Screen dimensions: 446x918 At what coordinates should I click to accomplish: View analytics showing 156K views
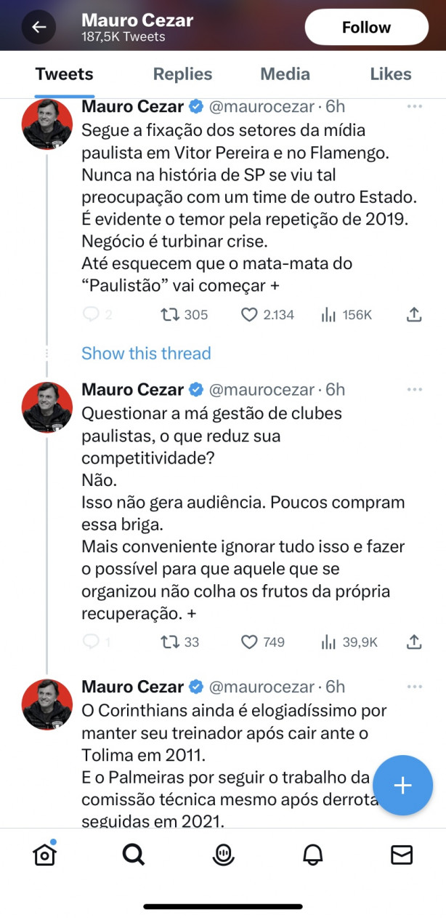pos(331,314)
